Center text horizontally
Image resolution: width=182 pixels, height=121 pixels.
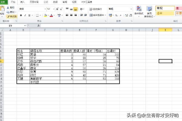(x=71, y=15)
